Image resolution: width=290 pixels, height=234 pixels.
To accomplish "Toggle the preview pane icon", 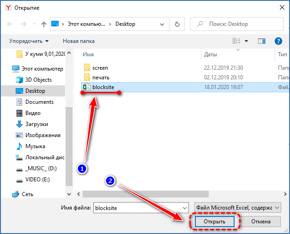I will (262, 41).
